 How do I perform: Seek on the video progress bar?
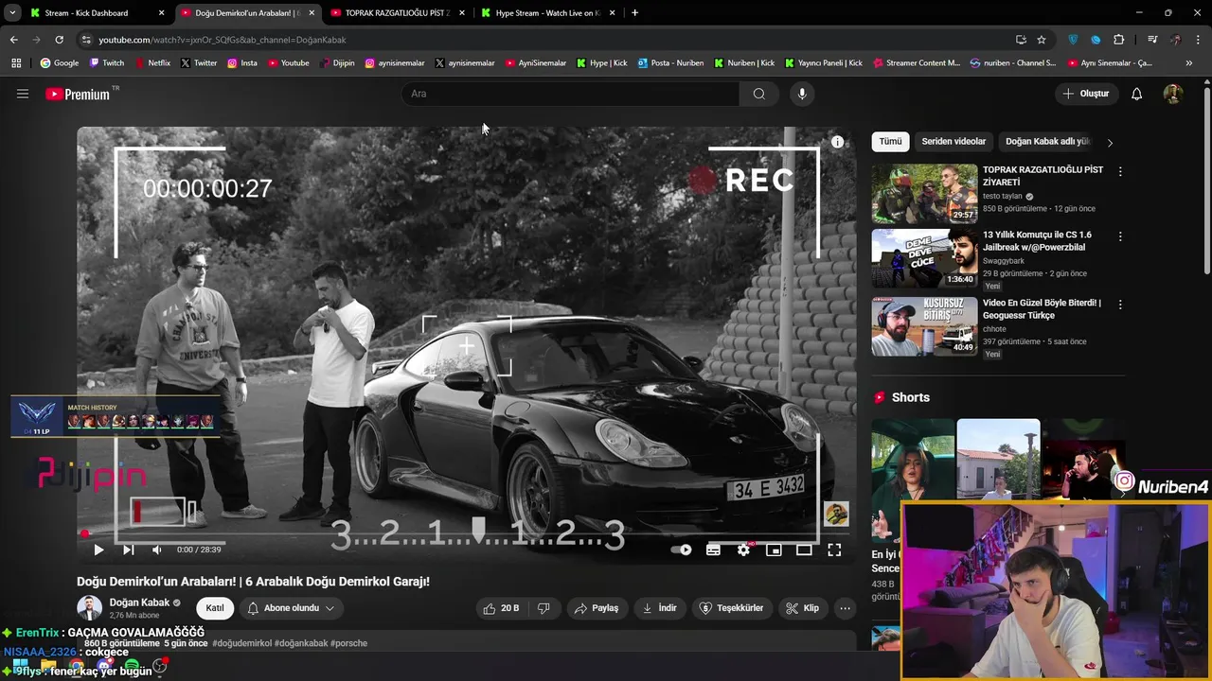467,533
